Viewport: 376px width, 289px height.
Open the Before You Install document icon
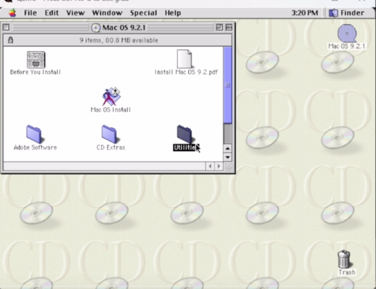(36, 60)
